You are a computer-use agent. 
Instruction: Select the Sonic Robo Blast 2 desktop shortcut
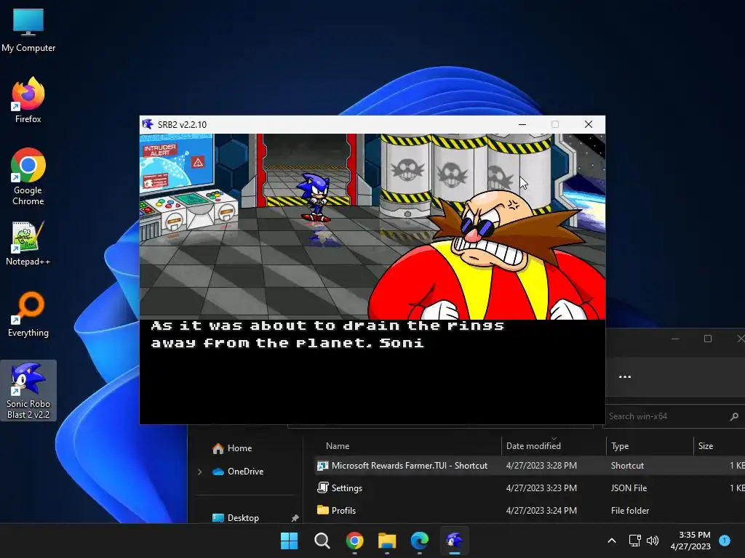(28, 390)
